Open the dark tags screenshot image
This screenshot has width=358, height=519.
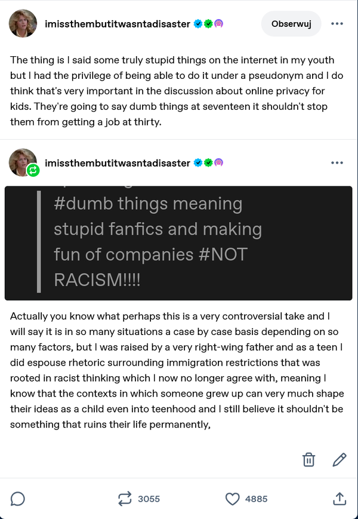click(x=178, y=243)
